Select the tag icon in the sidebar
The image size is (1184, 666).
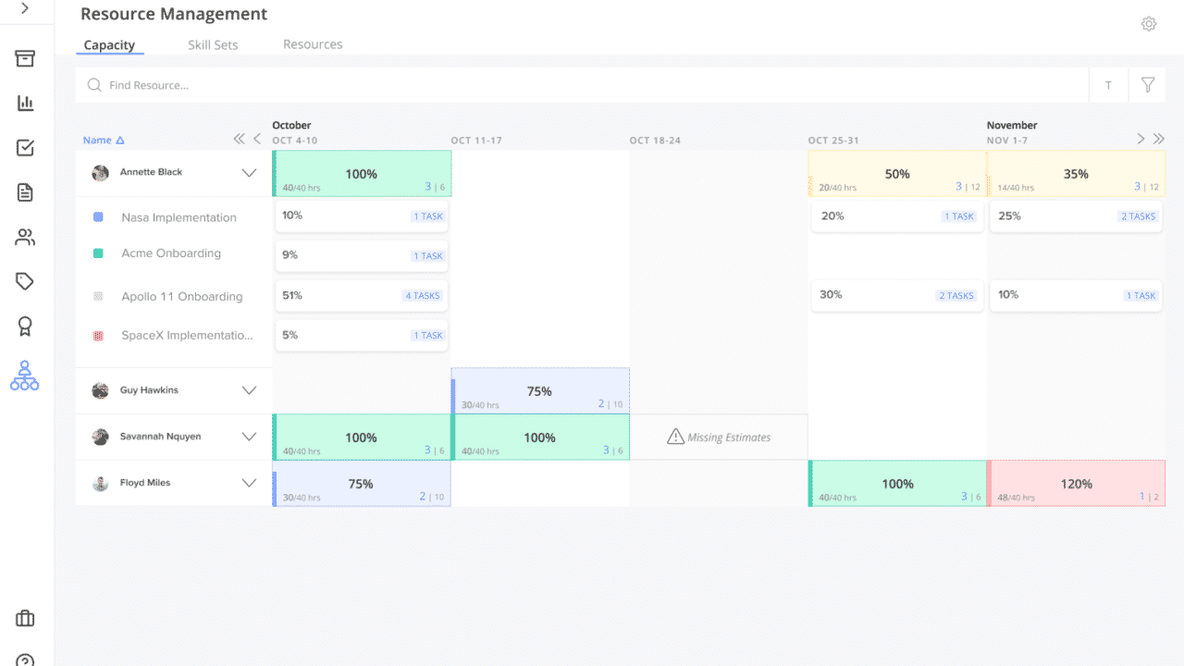(x=24, y=280)
